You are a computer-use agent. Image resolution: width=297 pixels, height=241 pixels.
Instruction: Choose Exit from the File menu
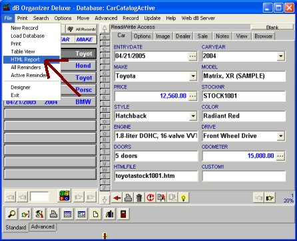pyautogui.click(x=31, y=95)
